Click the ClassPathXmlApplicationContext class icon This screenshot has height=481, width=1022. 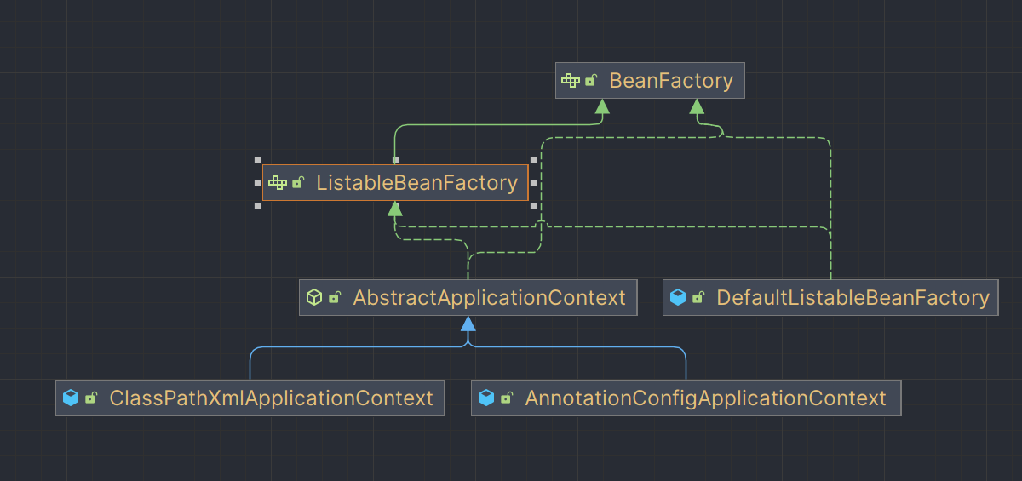click(71, 398)
